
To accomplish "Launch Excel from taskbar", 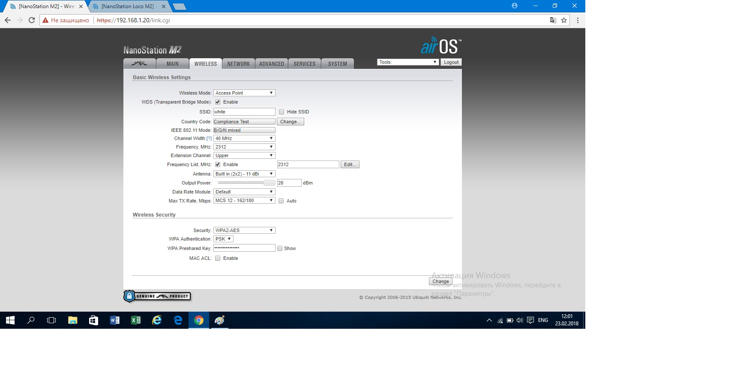I will [135, 320].
